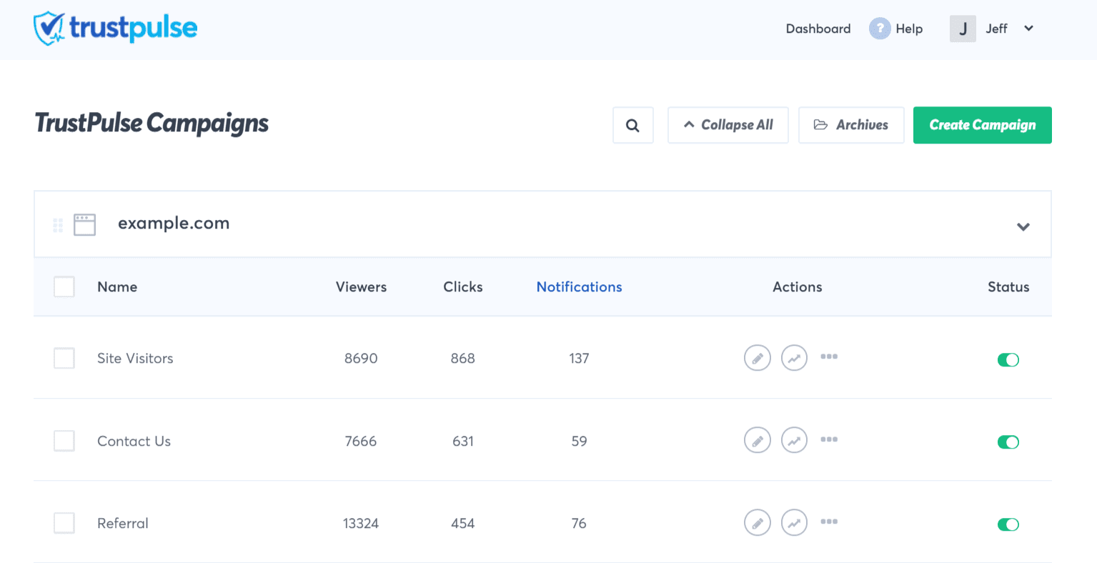Click the Collapse All button
Viewport: 1097px width, 563px height.
tap(728, 125)
